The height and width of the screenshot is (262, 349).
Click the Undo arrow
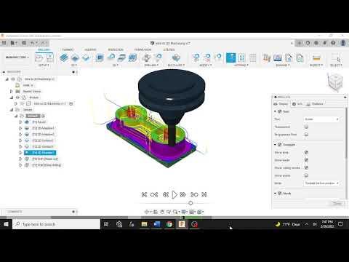pyautogui.click(x=33, y=43)
